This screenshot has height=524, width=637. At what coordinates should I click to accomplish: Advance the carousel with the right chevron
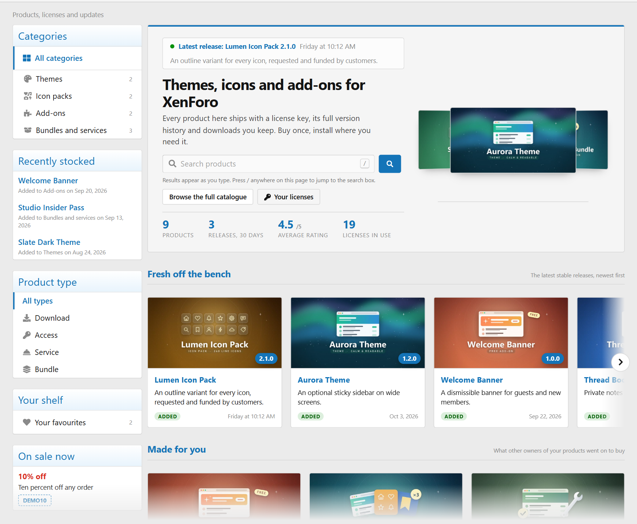[620, 362]
